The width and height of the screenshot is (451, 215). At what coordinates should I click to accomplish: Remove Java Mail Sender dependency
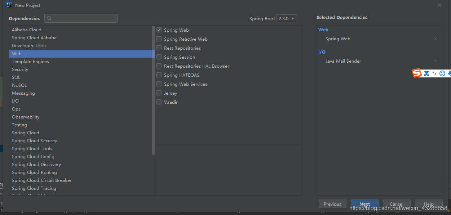click(x=435, y=61)
